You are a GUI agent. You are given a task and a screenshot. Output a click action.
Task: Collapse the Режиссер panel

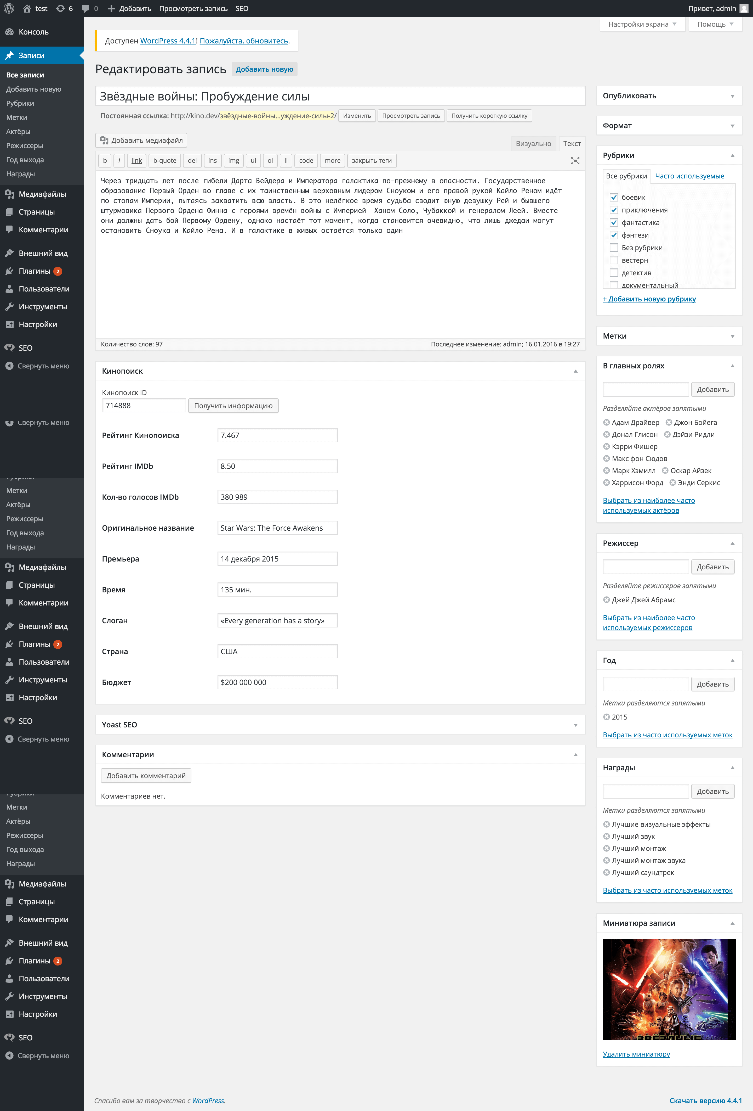tap(732, 543)
